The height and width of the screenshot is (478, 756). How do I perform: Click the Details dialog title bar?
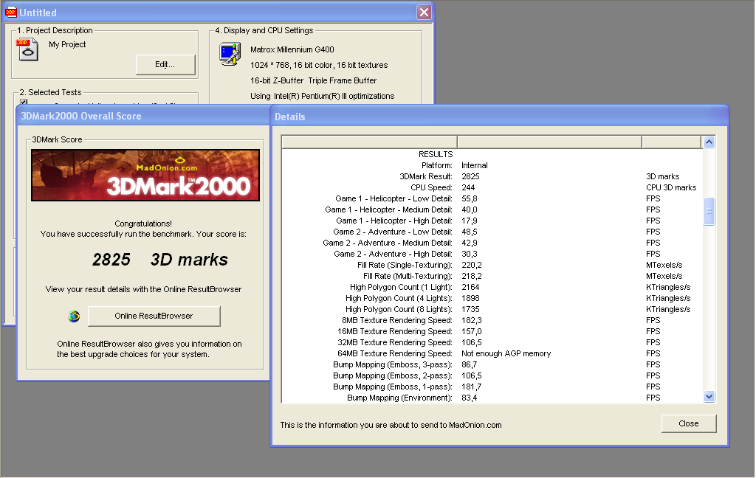500,117
